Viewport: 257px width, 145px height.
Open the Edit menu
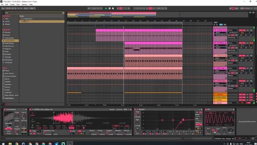point(6,4)
